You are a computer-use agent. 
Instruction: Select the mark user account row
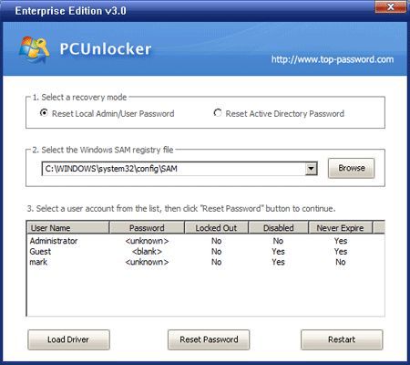(206, 262)
